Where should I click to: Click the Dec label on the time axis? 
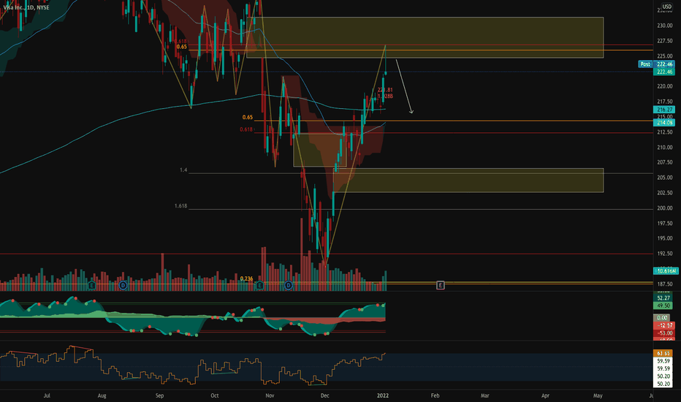[325, 395]
